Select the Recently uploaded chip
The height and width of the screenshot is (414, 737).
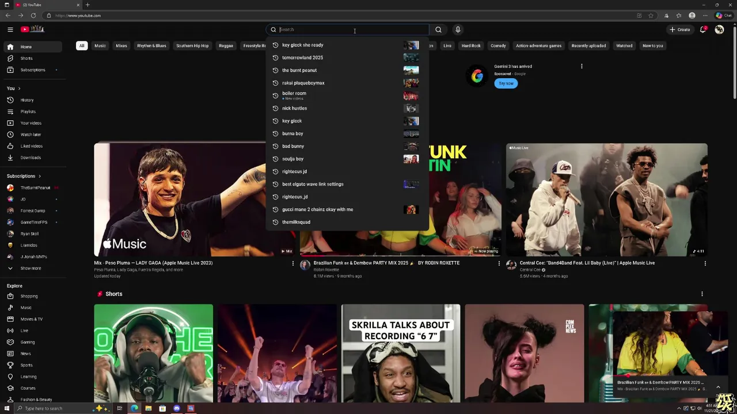[x=588, y=45]
